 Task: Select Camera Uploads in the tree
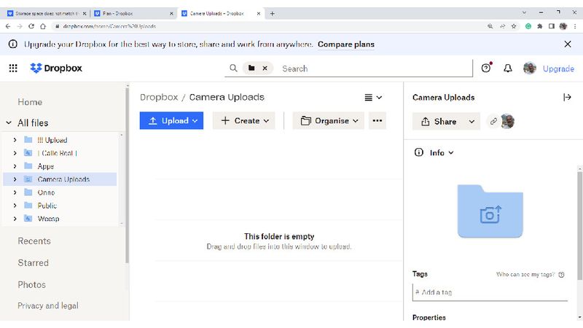pyautogui.click(x=63, y=179)
